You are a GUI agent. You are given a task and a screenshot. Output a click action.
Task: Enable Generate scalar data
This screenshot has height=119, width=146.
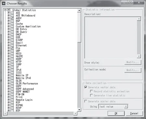click(86, 101)
